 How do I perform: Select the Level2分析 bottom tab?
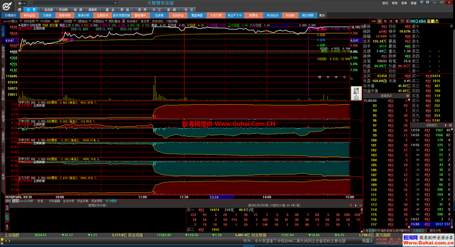pos(26,201)
